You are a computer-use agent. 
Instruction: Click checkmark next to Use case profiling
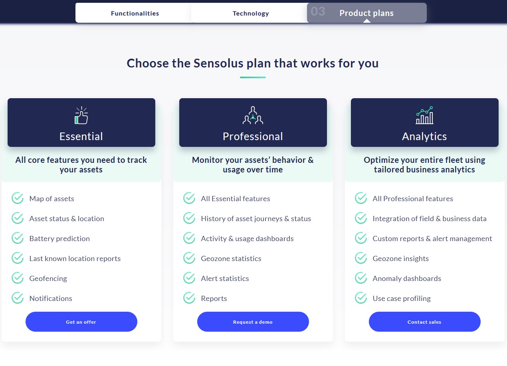pos(361,298)
